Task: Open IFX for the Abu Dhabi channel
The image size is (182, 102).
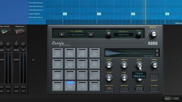Action: point(8,91)
